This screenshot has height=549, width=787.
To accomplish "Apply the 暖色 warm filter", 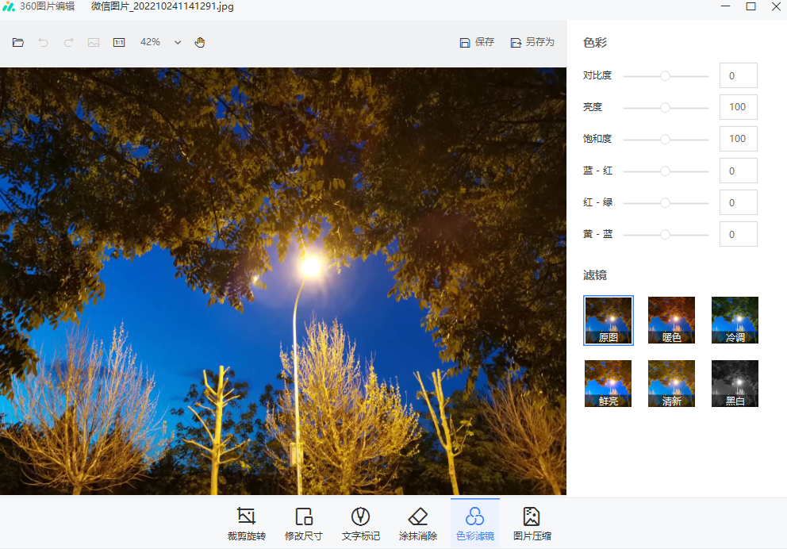I will tap(670, 320).
